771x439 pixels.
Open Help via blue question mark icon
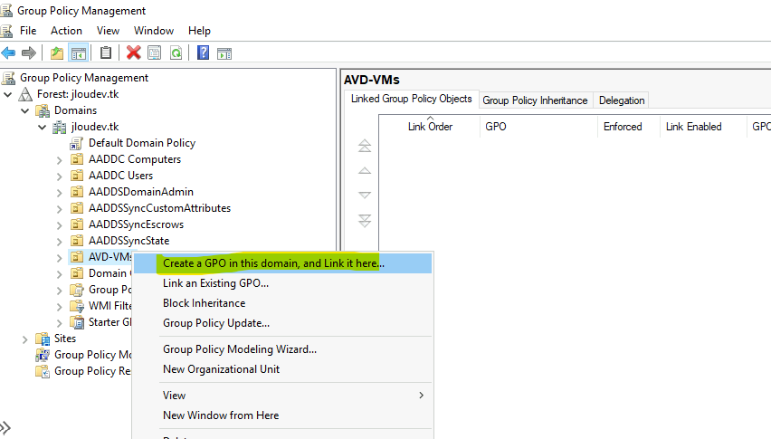pos(203,52)
